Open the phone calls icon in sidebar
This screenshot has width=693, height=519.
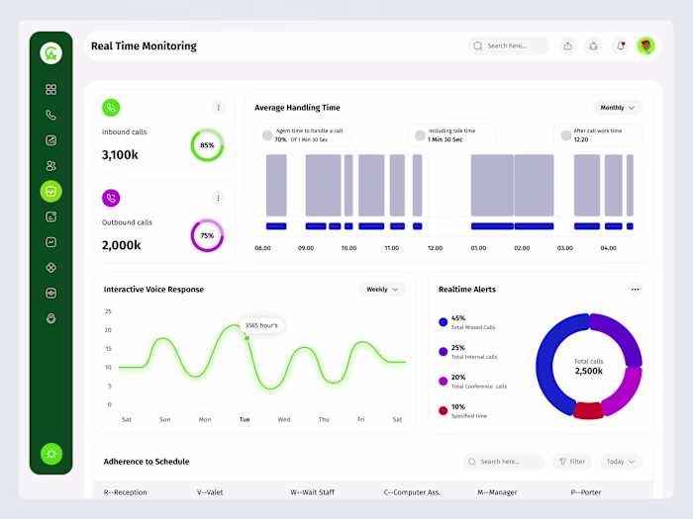[x=50, y=116]
